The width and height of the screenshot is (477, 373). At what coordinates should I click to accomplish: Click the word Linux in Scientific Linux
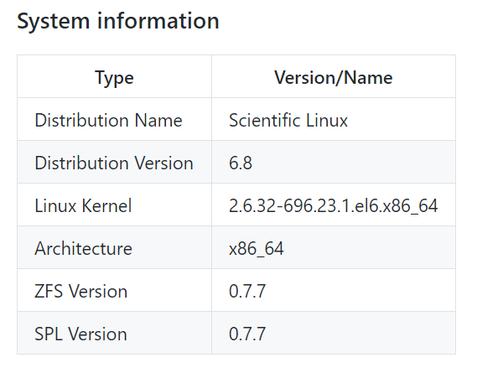tap(327, 120)
